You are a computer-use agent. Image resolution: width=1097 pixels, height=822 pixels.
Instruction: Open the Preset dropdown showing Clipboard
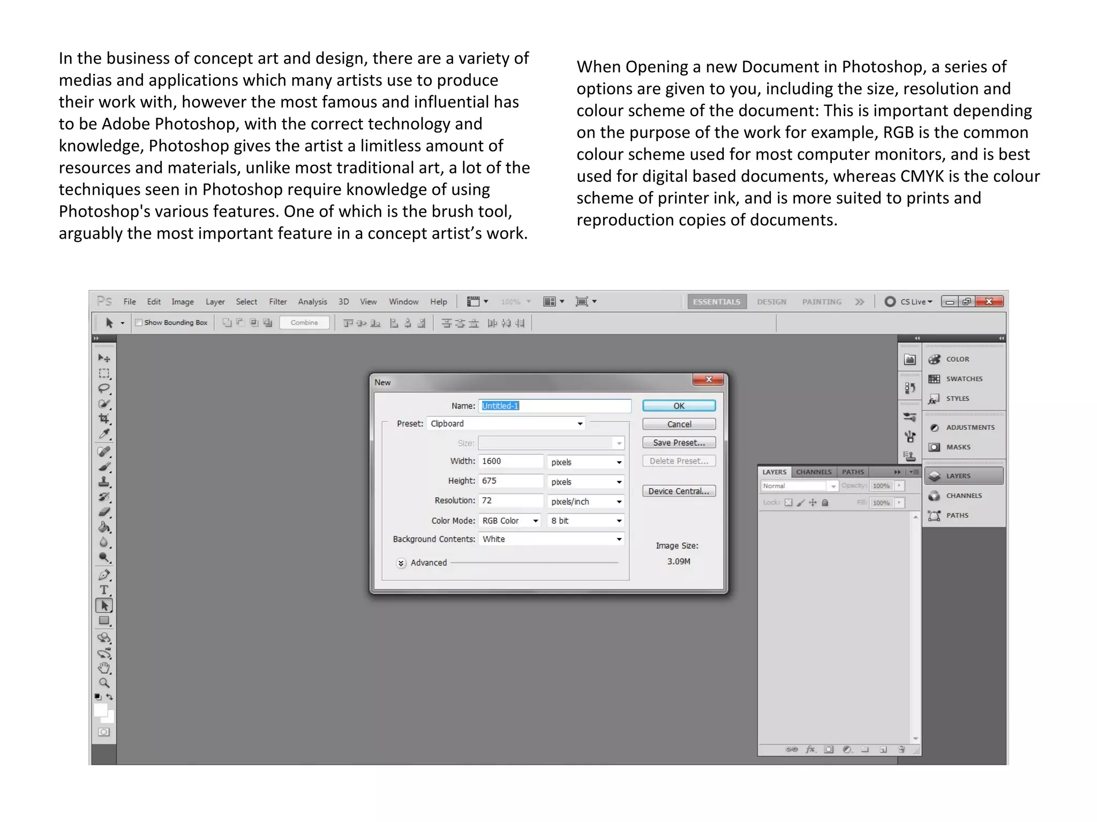point(506,424)
